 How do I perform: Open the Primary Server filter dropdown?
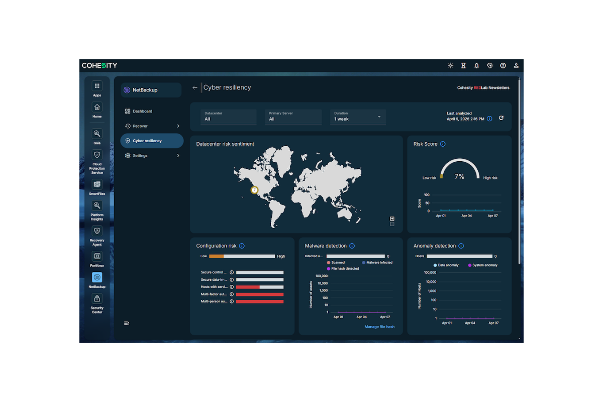point(293,117)
